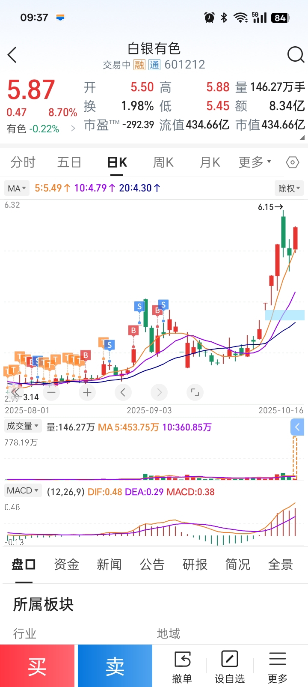Screen dimensions: 308x687
Task: Move chart right with next arrow
Action: (x=159, y=392)
